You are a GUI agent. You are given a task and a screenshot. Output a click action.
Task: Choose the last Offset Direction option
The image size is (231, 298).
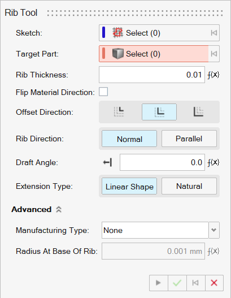198,112
